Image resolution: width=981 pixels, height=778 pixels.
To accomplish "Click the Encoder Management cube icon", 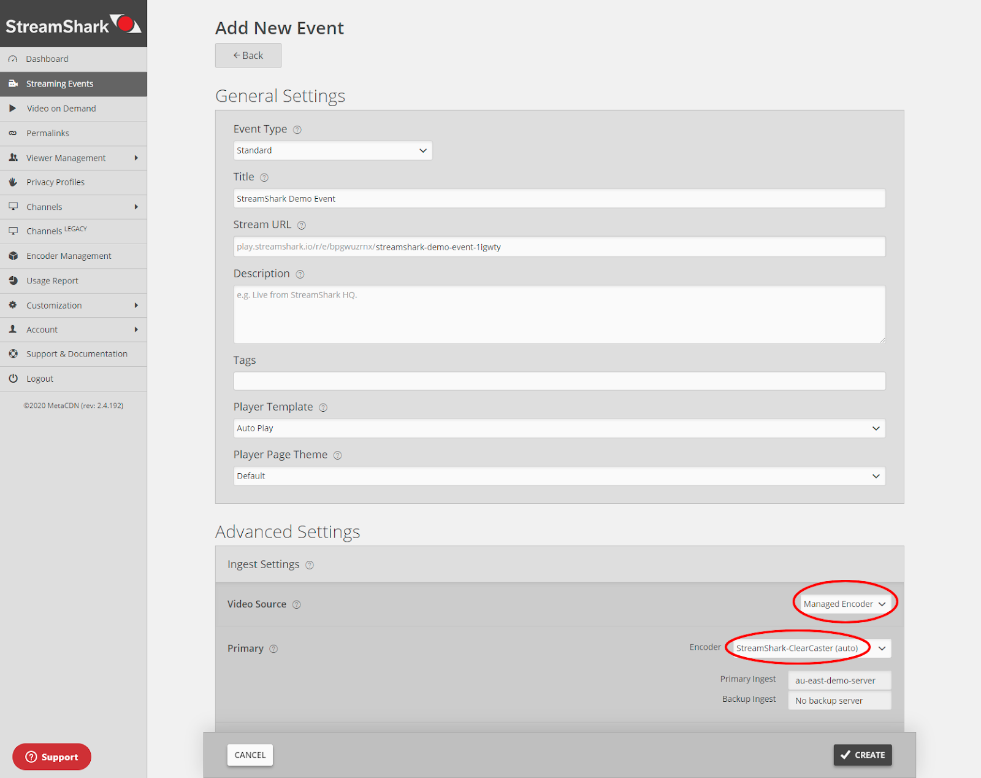I will [x=13, y=256].
